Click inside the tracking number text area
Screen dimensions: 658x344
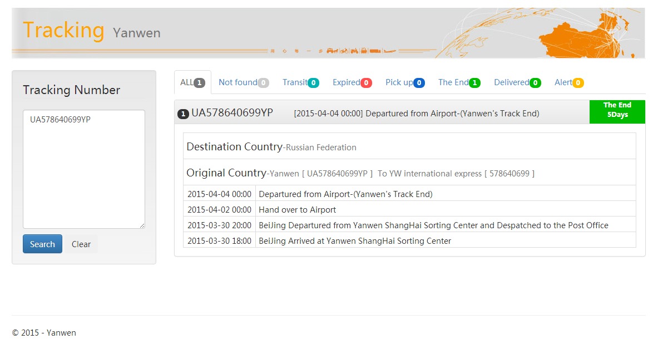pos(83,169)
